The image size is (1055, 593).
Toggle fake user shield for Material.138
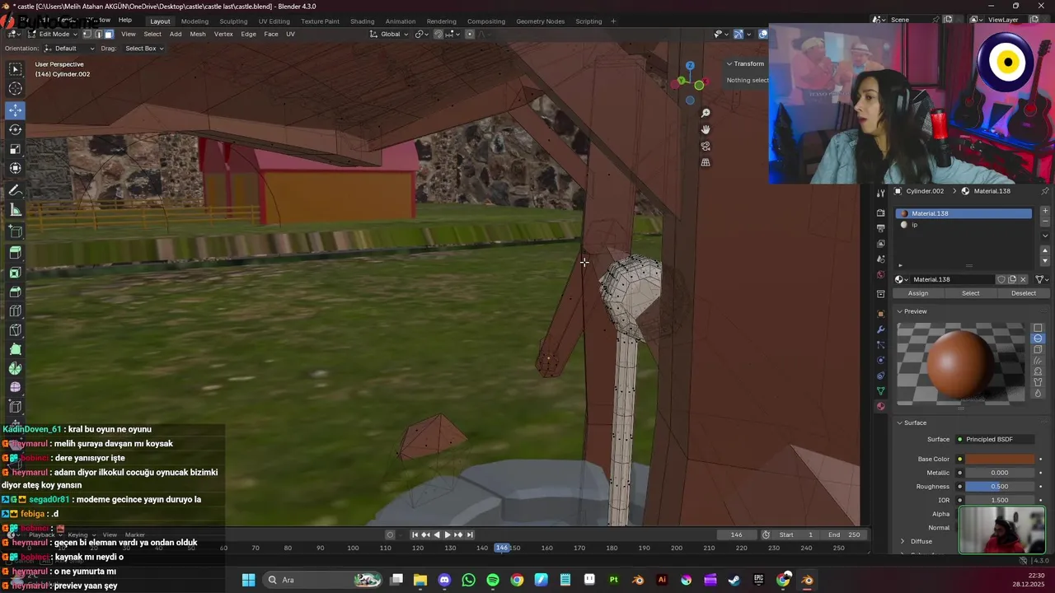click(x=1001, y=279)
